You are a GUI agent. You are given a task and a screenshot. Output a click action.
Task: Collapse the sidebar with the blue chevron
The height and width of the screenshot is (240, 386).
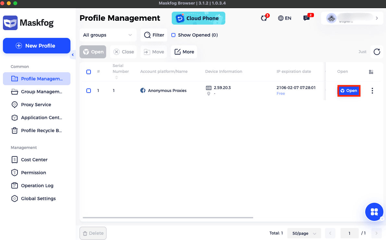[73, 55]
